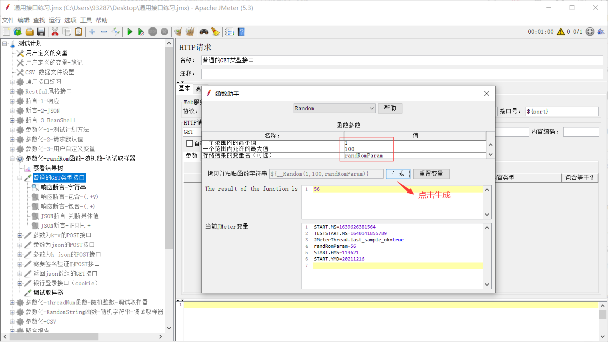Open the 运行 menu

pyautogui.click(x=55, y=20)
